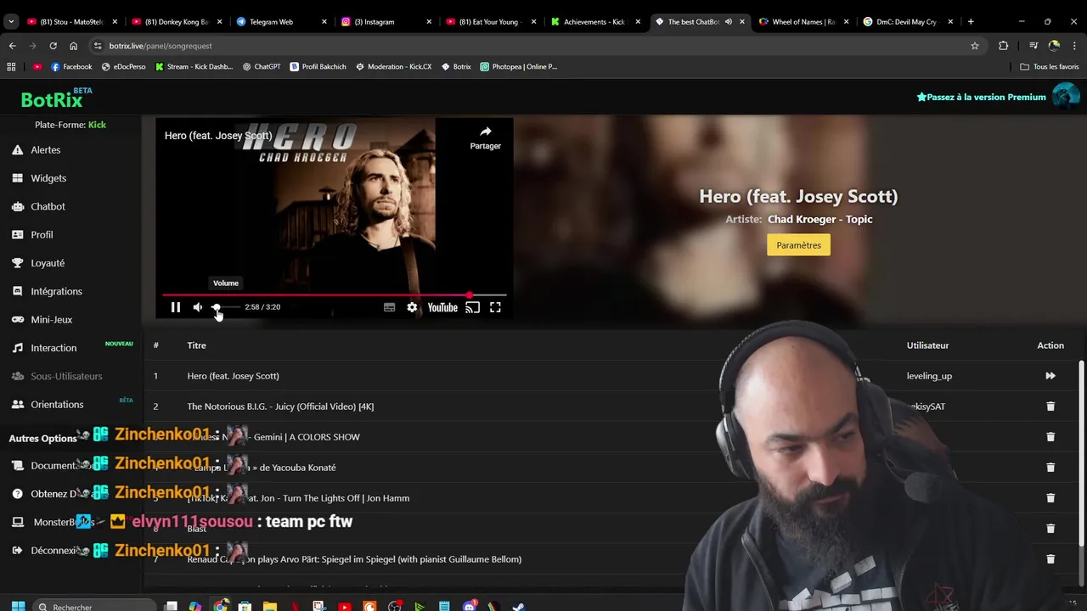Open the Photopea bookmark
Viewport: 1087px width, 611px height.
(x=518, y=66)
